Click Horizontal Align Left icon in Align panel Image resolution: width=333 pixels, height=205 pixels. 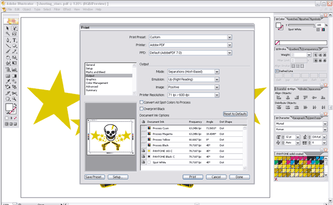pyautogui.click(x=279, y=97)
